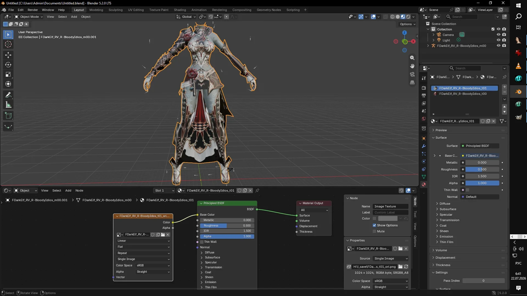Open the Modifiers wrench properties tab
Viewport: 527px width, 296px height.
pyautogui.click(x=424, y=146)
